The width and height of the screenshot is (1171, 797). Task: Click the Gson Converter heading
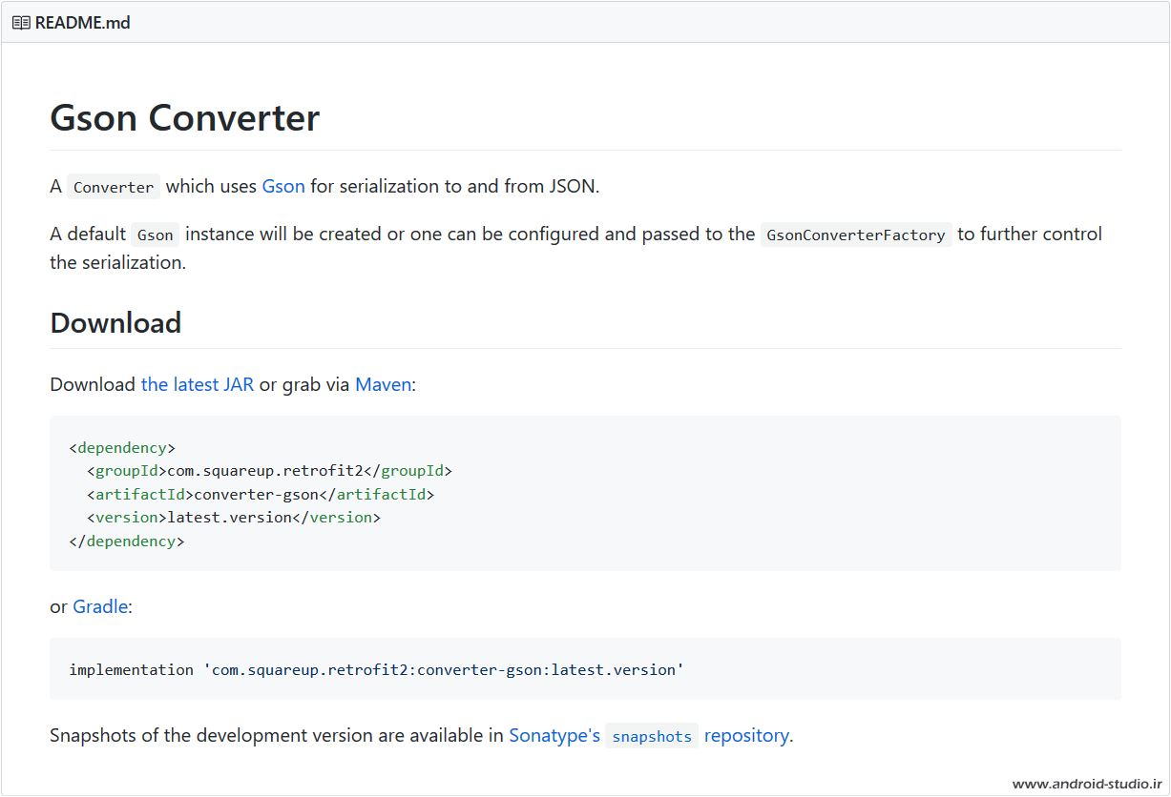tap(185, 118)
